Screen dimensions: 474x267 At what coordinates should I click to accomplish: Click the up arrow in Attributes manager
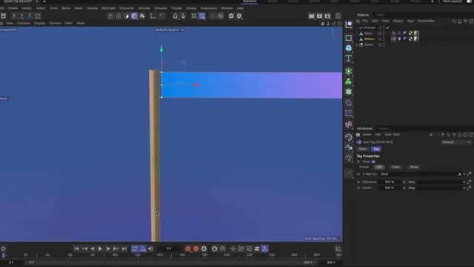[443, 135]
